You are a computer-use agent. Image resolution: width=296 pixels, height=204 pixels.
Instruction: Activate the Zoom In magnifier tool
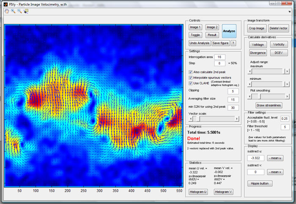(x=13, y=11)
